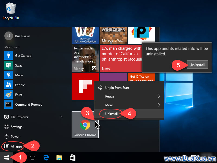The width and height of the screenshot is (217, 163).
Task: Open the Get Office tile
Action: tap(141, 77)
